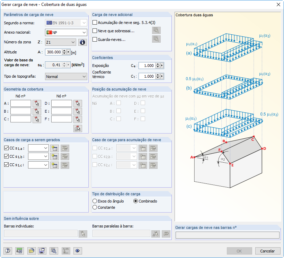Click the magnifier details icon in bottom toolbar
284x258 pixels.
54,251
